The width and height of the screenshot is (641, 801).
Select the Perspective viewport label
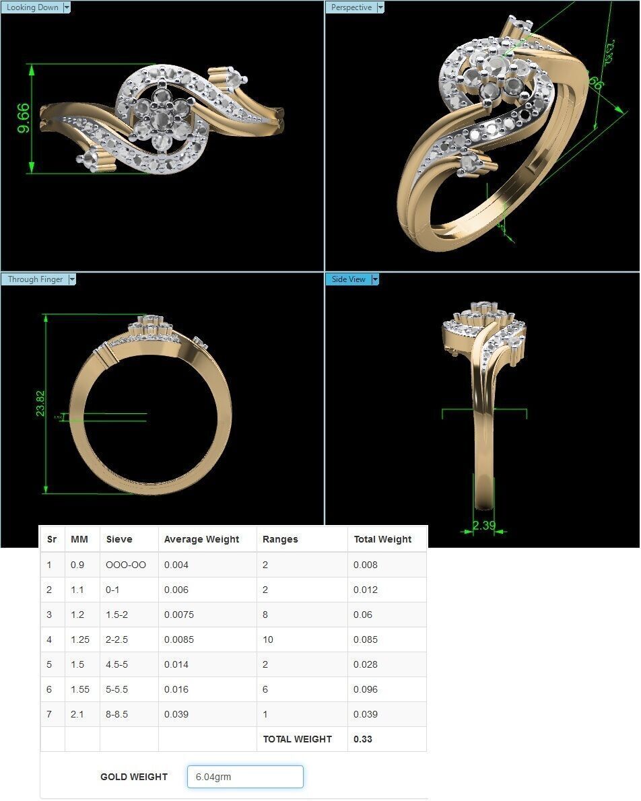point(351,7)
